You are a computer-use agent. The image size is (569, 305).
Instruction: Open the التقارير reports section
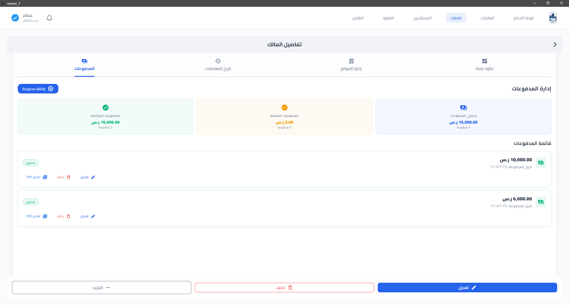358,18
